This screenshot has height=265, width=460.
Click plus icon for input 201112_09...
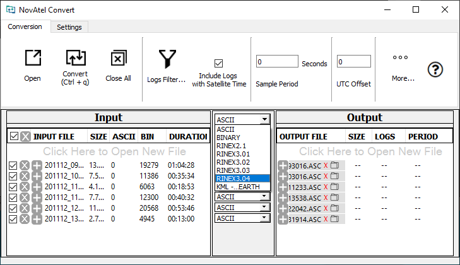pos(37,165)
